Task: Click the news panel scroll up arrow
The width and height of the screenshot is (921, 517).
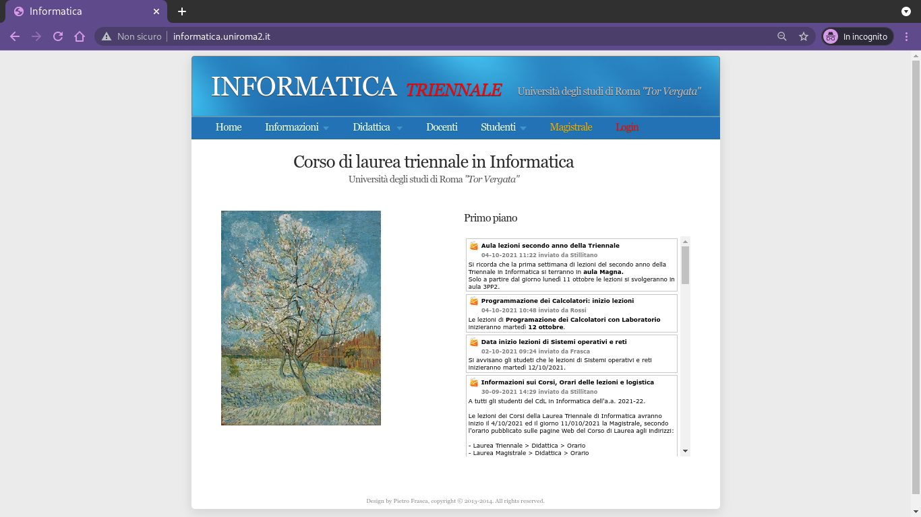Action: pos(685,241)
